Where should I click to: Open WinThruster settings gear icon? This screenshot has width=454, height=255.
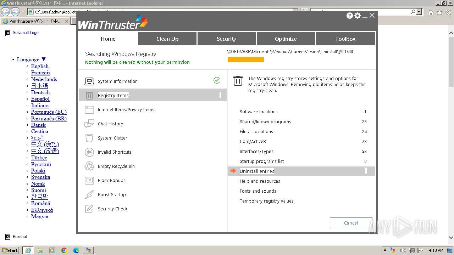pyautogui.click(x=358, y=16)
